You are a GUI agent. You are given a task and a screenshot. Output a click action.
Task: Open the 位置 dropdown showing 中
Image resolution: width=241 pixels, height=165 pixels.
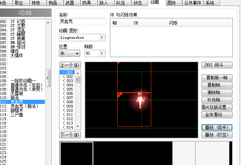click(x=70, y=53)
